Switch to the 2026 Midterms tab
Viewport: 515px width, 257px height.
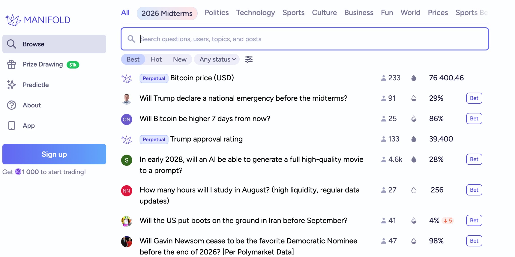click(x=167, y=13)
